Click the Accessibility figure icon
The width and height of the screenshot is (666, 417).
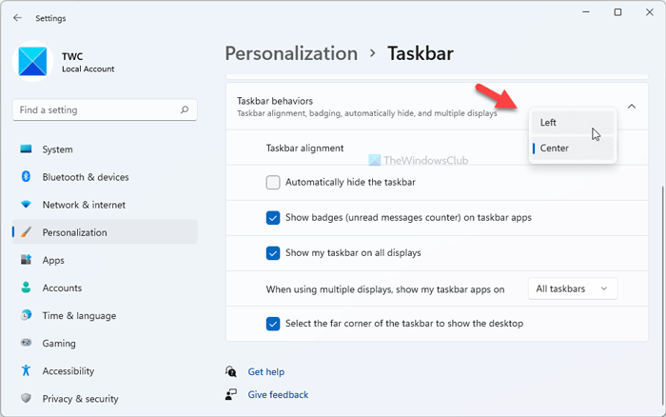coord(26,370)
